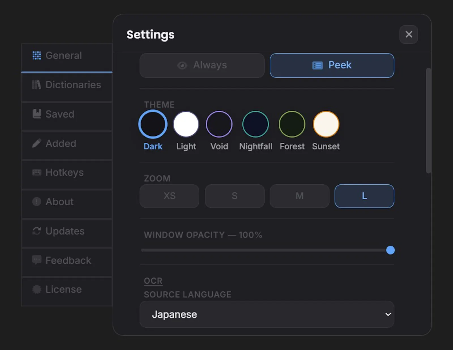This screenshot has width=453, height=350.
Task: Choose the Light theme swatch
Action: point(186,124)
